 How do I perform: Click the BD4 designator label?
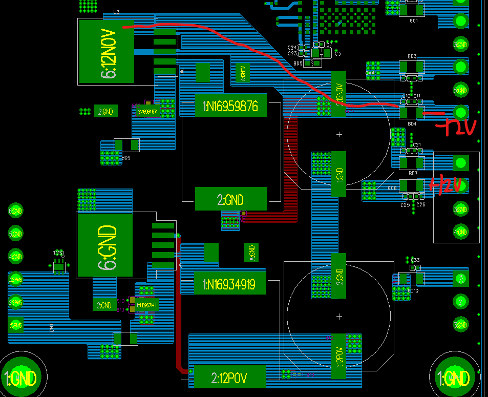point(412,124)
